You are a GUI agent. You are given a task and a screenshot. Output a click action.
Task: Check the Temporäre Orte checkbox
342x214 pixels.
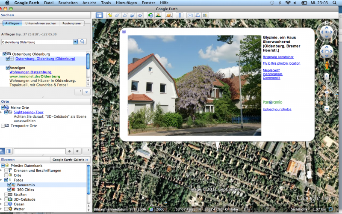pos(3,126)
